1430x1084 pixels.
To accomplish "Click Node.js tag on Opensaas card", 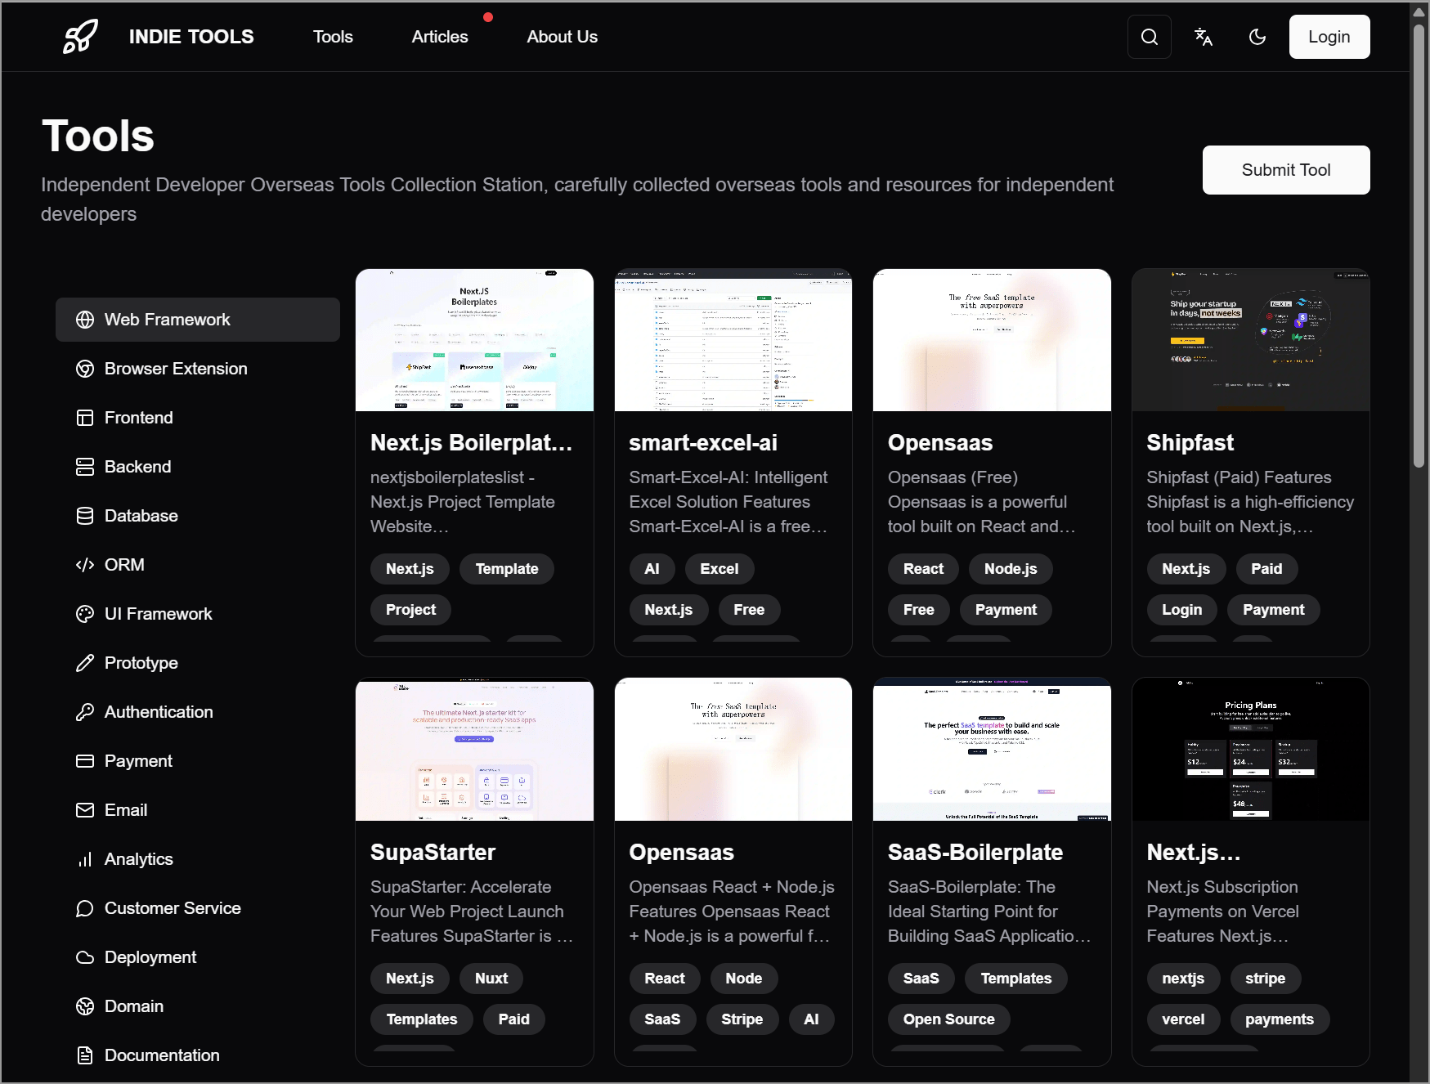I will click(x=1011, y=569).
